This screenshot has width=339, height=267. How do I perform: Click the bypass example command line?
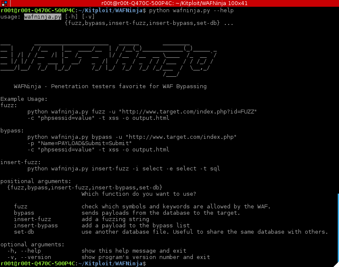pos(132,137)
